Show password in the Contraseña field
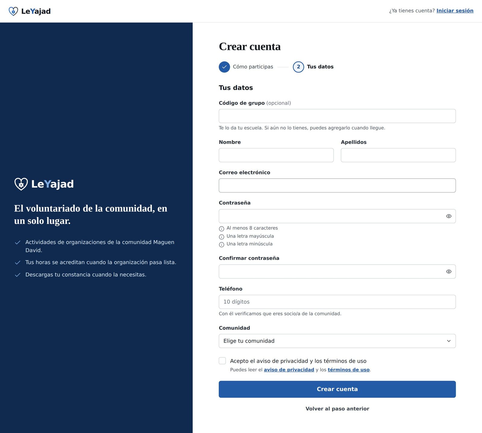The image size is (482, 433). point(449,216)
